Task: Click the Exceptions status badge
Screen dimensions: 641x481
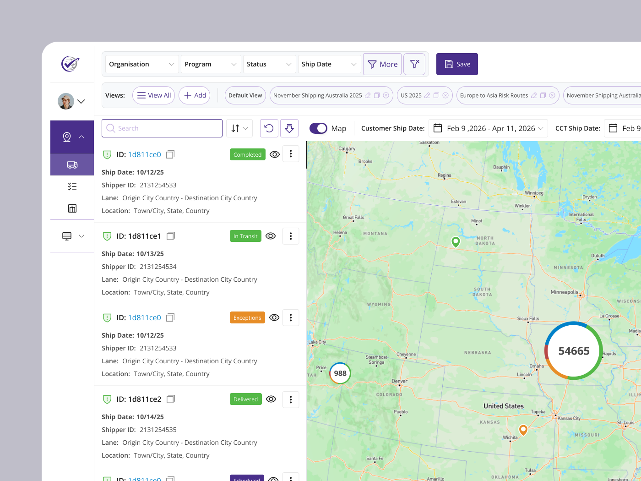Action: [x=247, y=317]
